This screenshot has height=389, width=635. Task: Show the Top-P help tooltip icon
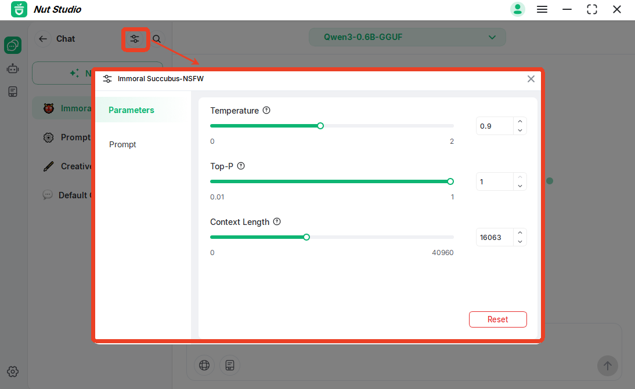click(x=241, y=166)
